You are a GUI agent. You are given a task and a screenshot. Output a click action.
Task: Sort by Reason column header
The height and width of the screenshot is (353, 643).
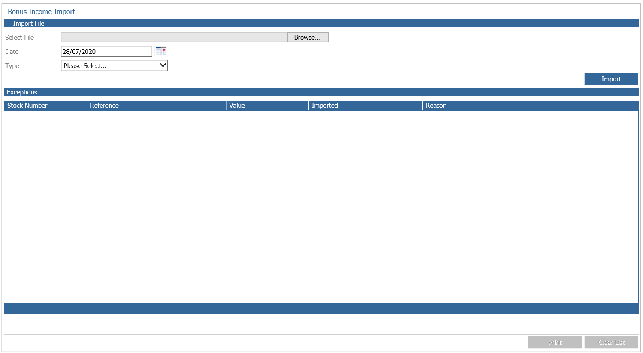[530, 106]
